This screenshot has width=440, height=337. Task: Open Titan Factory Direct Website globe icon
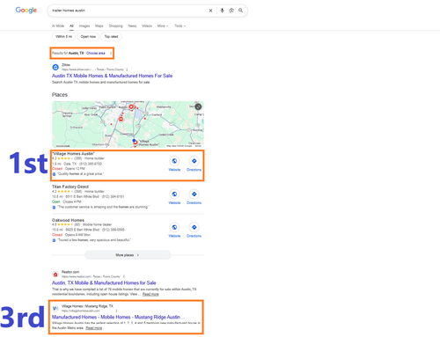pyautogui.click(x=174, y=194)
